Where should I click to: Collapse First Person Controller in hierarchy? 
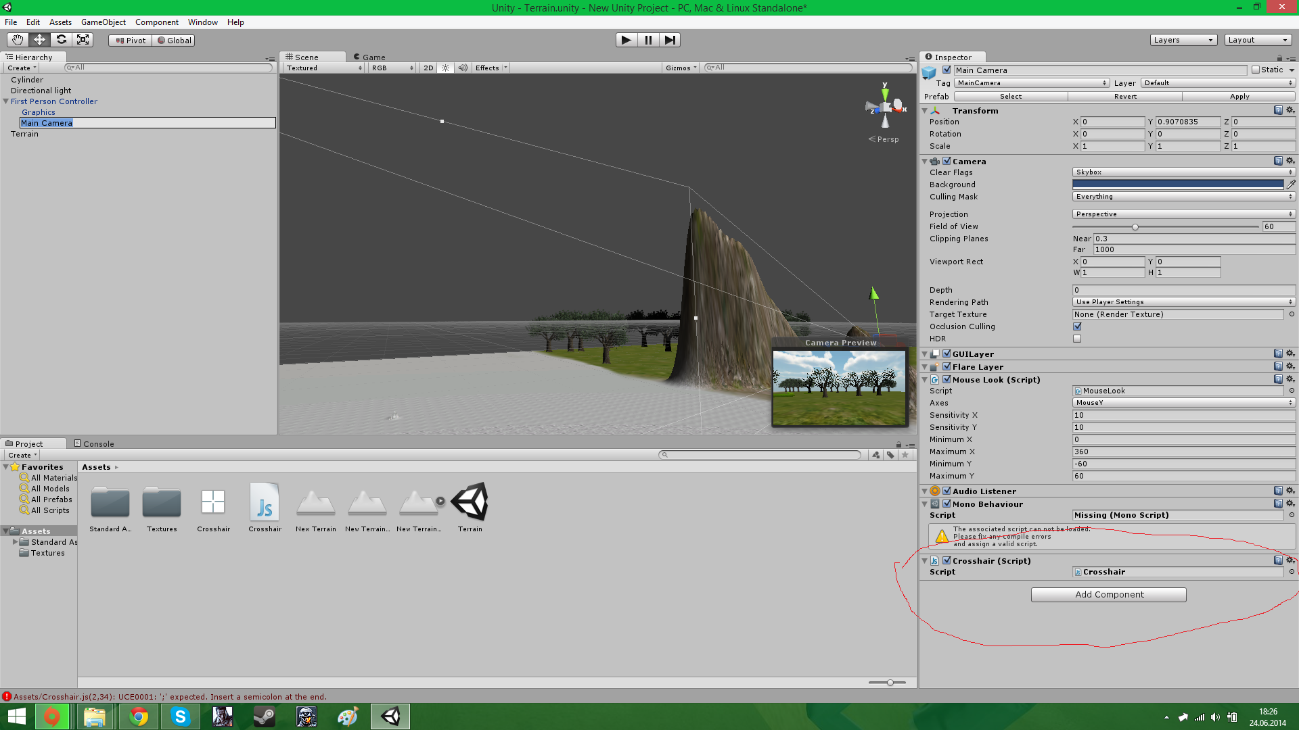6,101
